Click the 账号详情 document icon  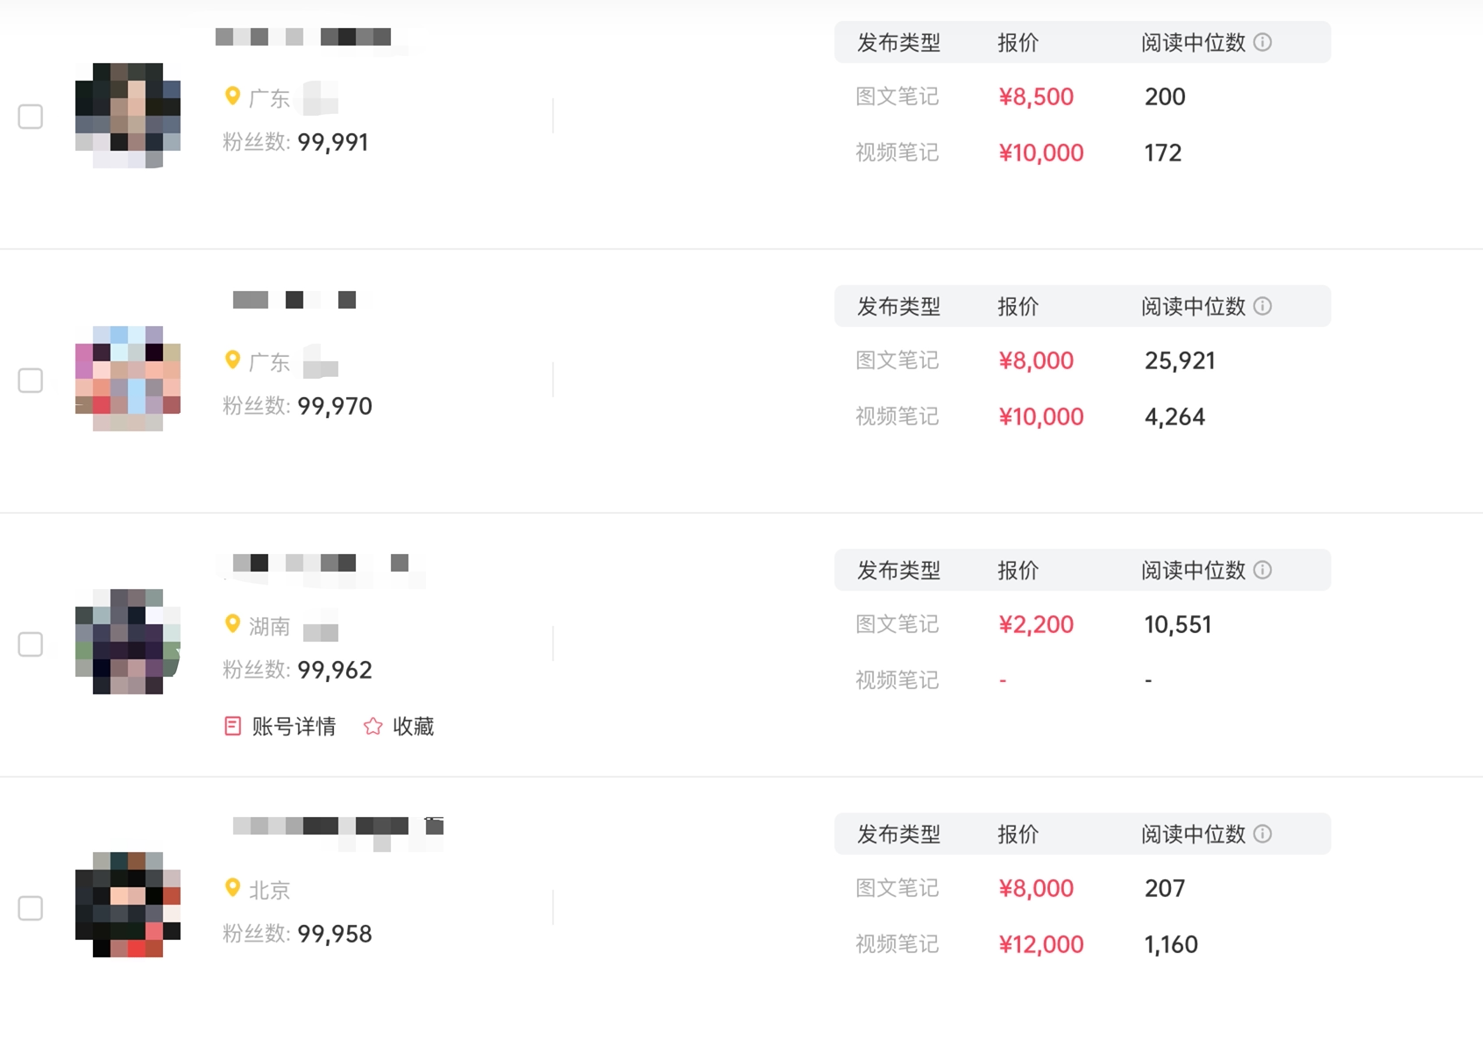click(x=232, y=726)
